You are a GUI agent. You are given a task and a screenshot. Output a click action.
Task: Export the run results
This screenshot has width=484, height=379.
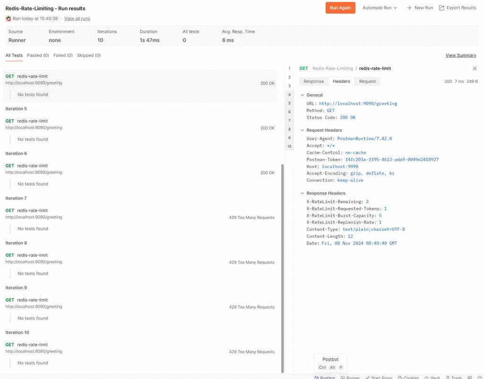pyautogui.click(x=458, y=8)
